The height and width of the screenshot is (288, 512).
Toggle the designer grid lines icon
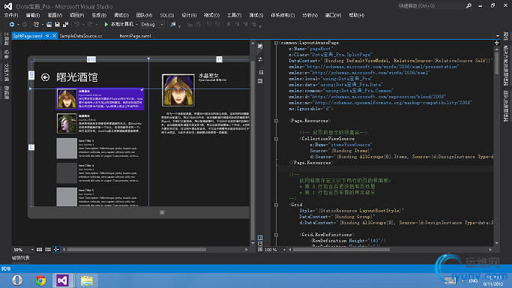(x=39, y=250)
